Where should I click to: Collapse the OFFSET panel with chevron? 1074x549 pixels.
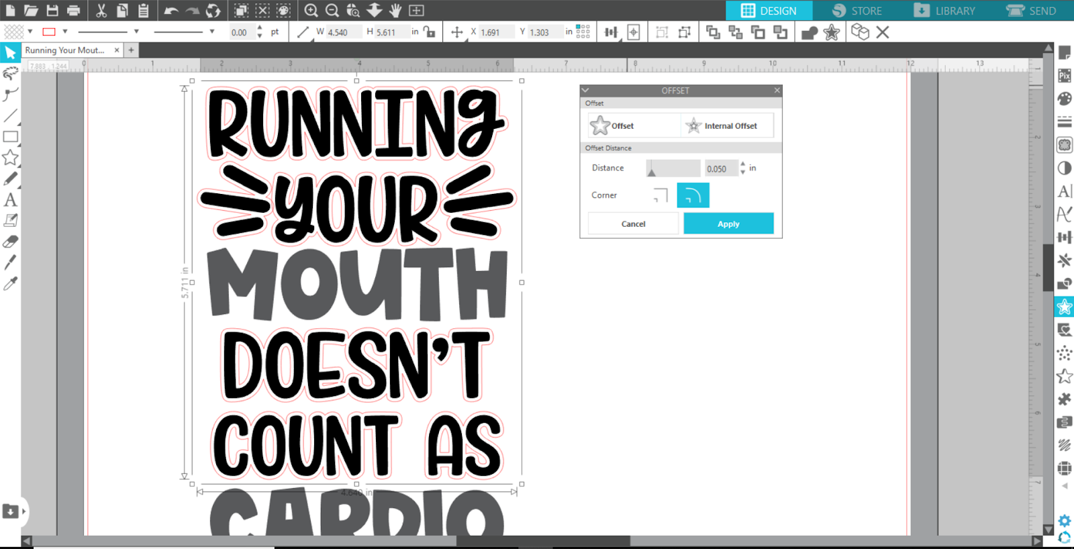coord(585,90)
